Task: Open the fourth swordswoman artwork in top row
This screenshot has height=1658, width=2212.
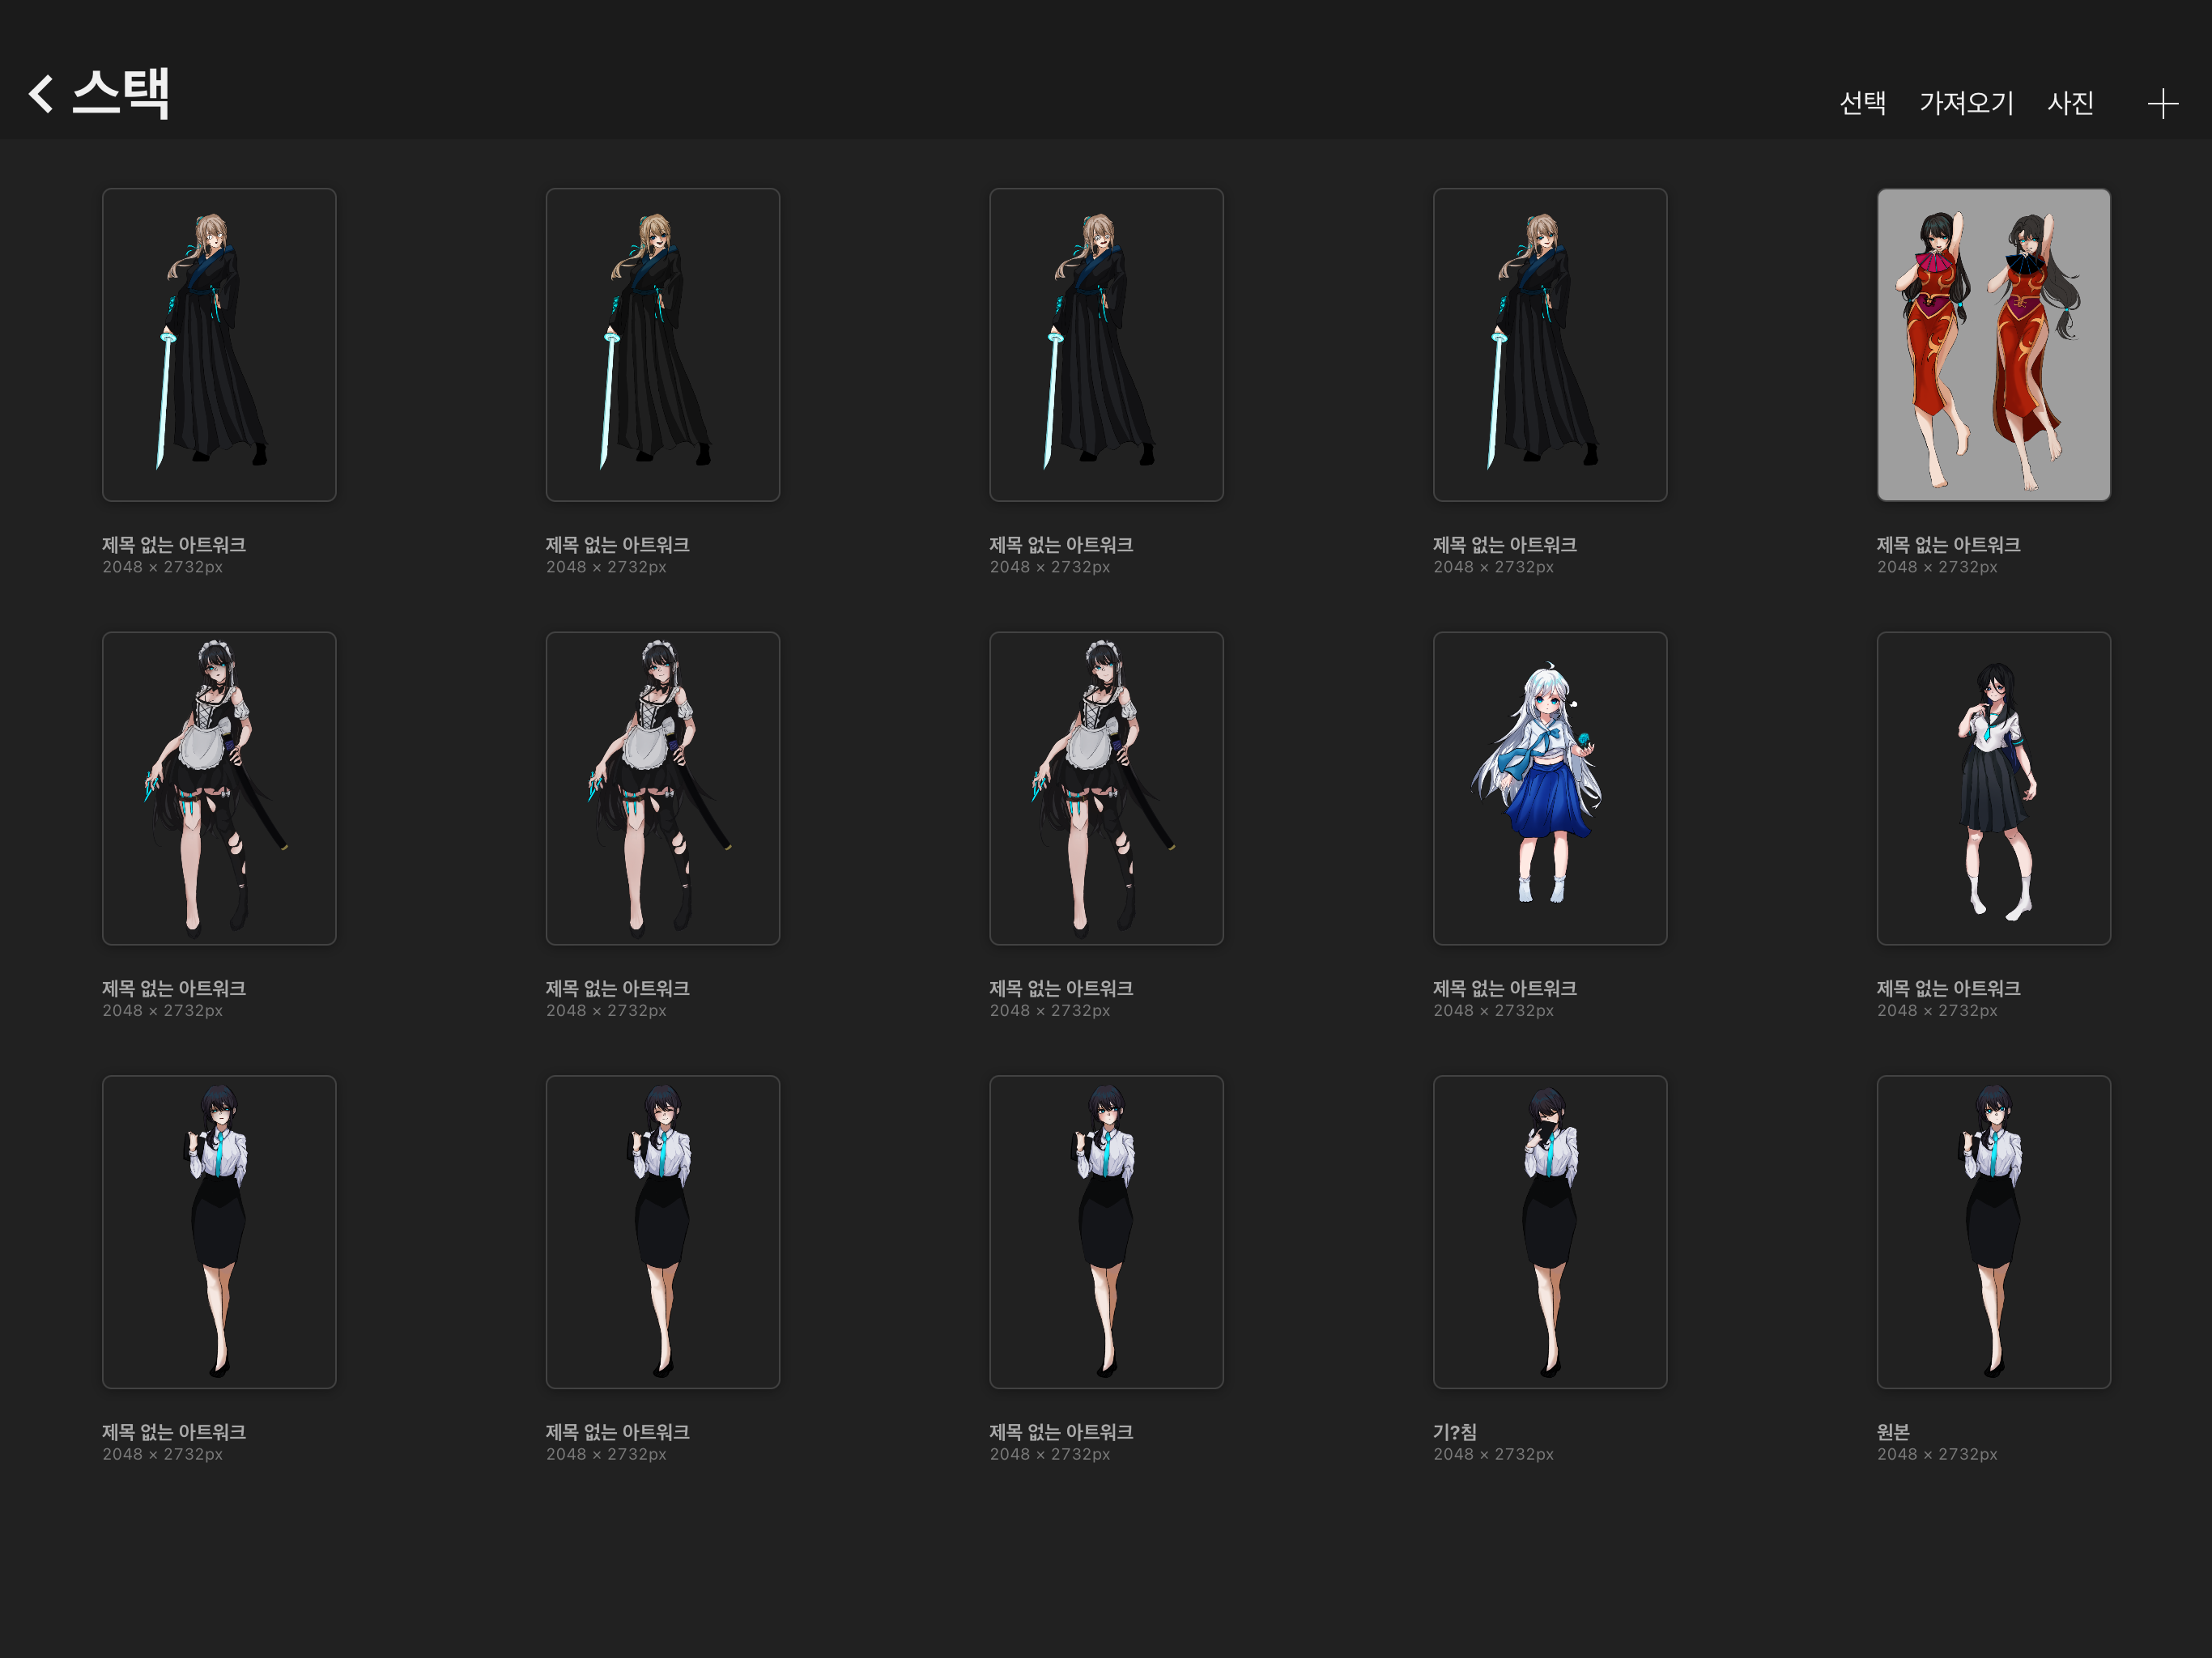Action: [x=1550, y=345]
